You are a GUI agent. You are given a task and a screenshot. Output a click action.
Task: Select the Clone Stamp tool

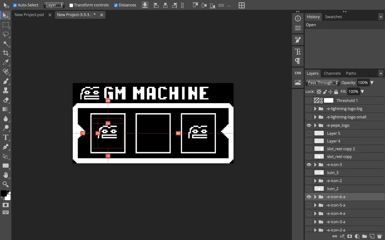pyautogui.click(x=6, y=90)
